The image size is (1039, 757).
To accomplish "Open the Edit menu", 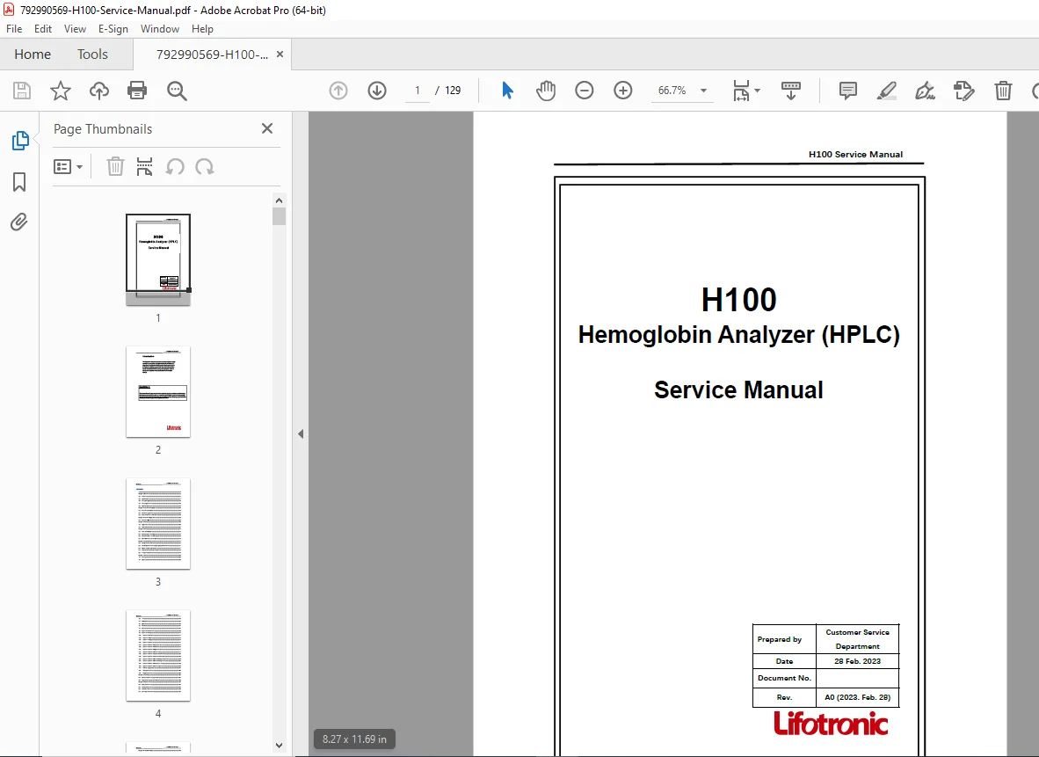I will pyautogui.click(x=43, y=28).
